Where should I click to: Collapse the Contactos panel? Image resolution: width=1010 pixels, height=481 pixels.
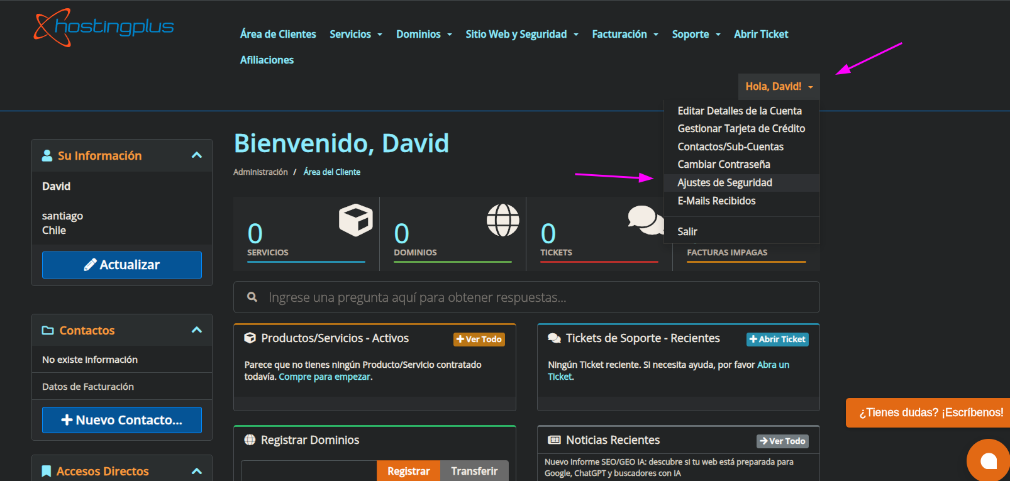click(x=197, y=330)
